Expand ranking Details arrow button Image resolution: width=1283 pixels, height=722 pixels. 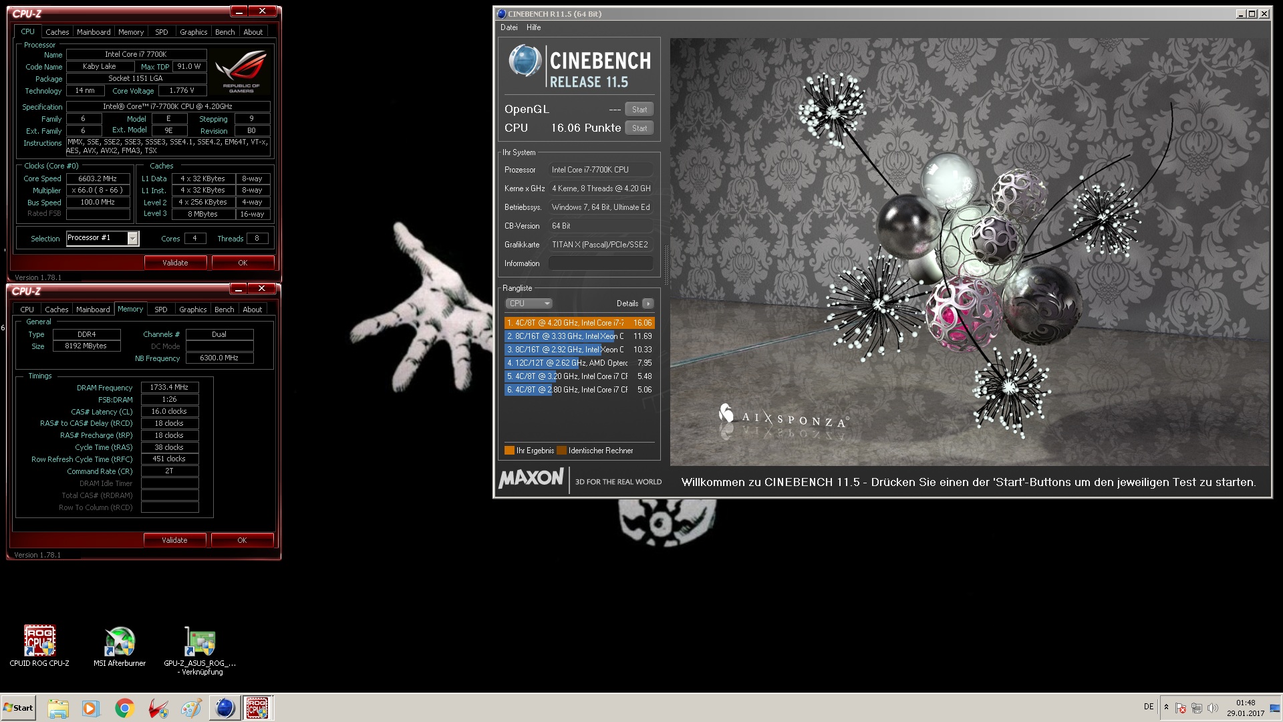click(x=648, y=304)
